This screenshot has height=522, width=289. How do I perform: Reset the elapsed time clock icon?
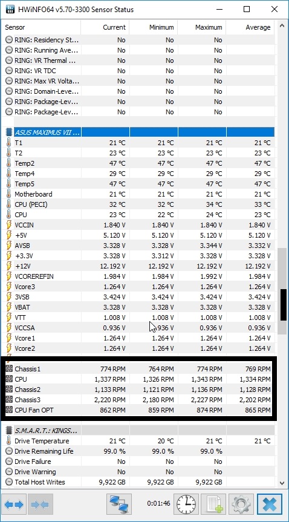(186, 504)
